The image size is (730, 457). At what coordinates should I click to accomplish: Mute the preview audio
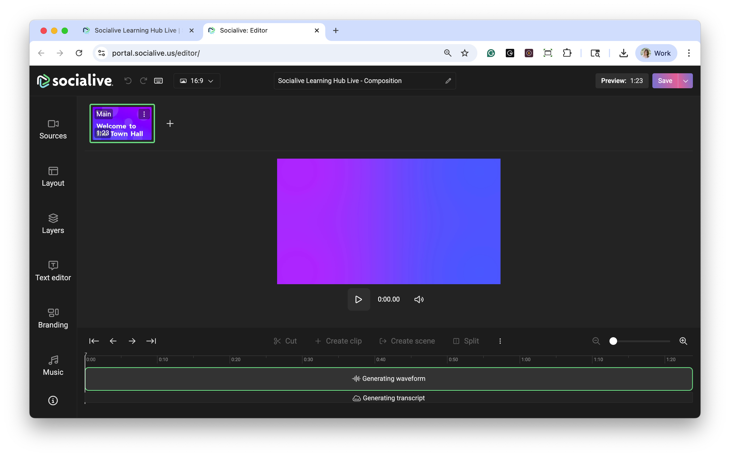[x=419, y=299]
